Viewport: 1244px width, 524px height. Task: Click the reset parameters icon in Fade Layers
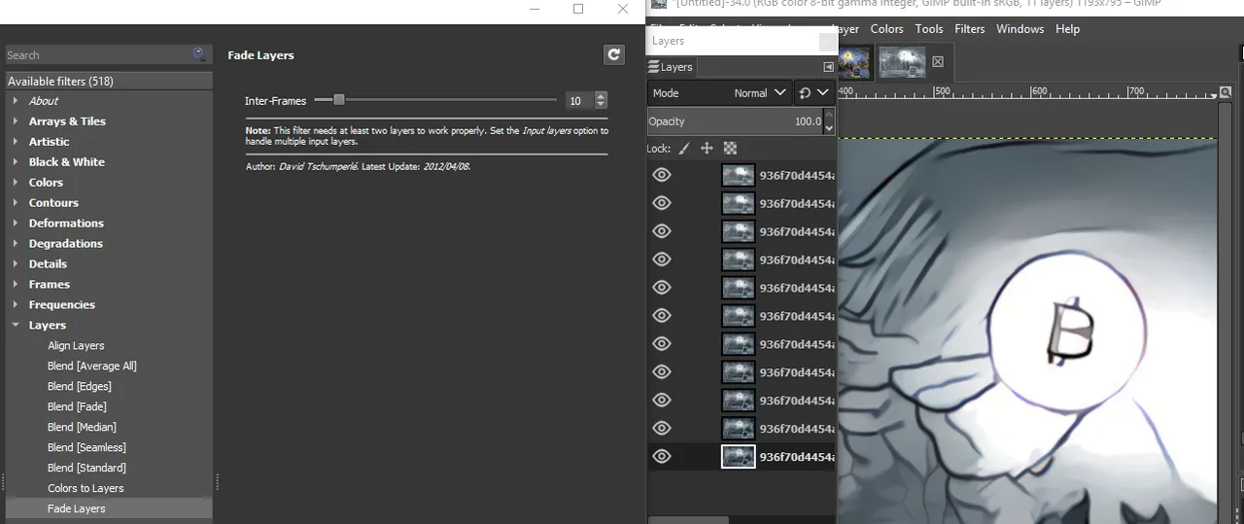point(613,55)
